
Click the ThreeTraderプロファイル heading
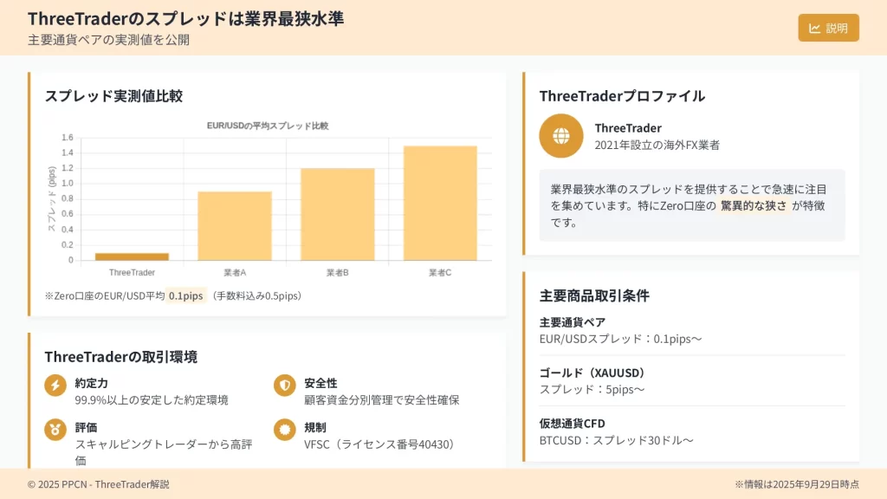tap(622, 96)
